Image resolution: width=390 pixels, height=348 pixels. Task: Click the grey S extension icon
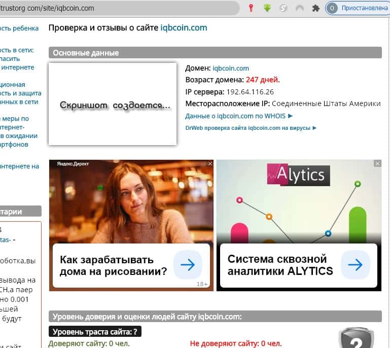click(x=283, y=8)
